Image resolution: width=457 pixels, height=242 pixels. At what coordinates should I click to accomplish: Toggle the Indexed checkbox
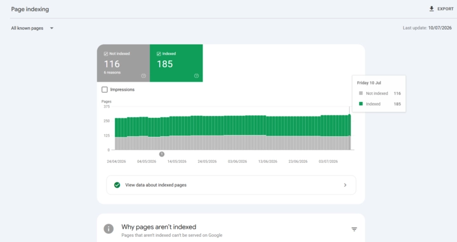159,54
